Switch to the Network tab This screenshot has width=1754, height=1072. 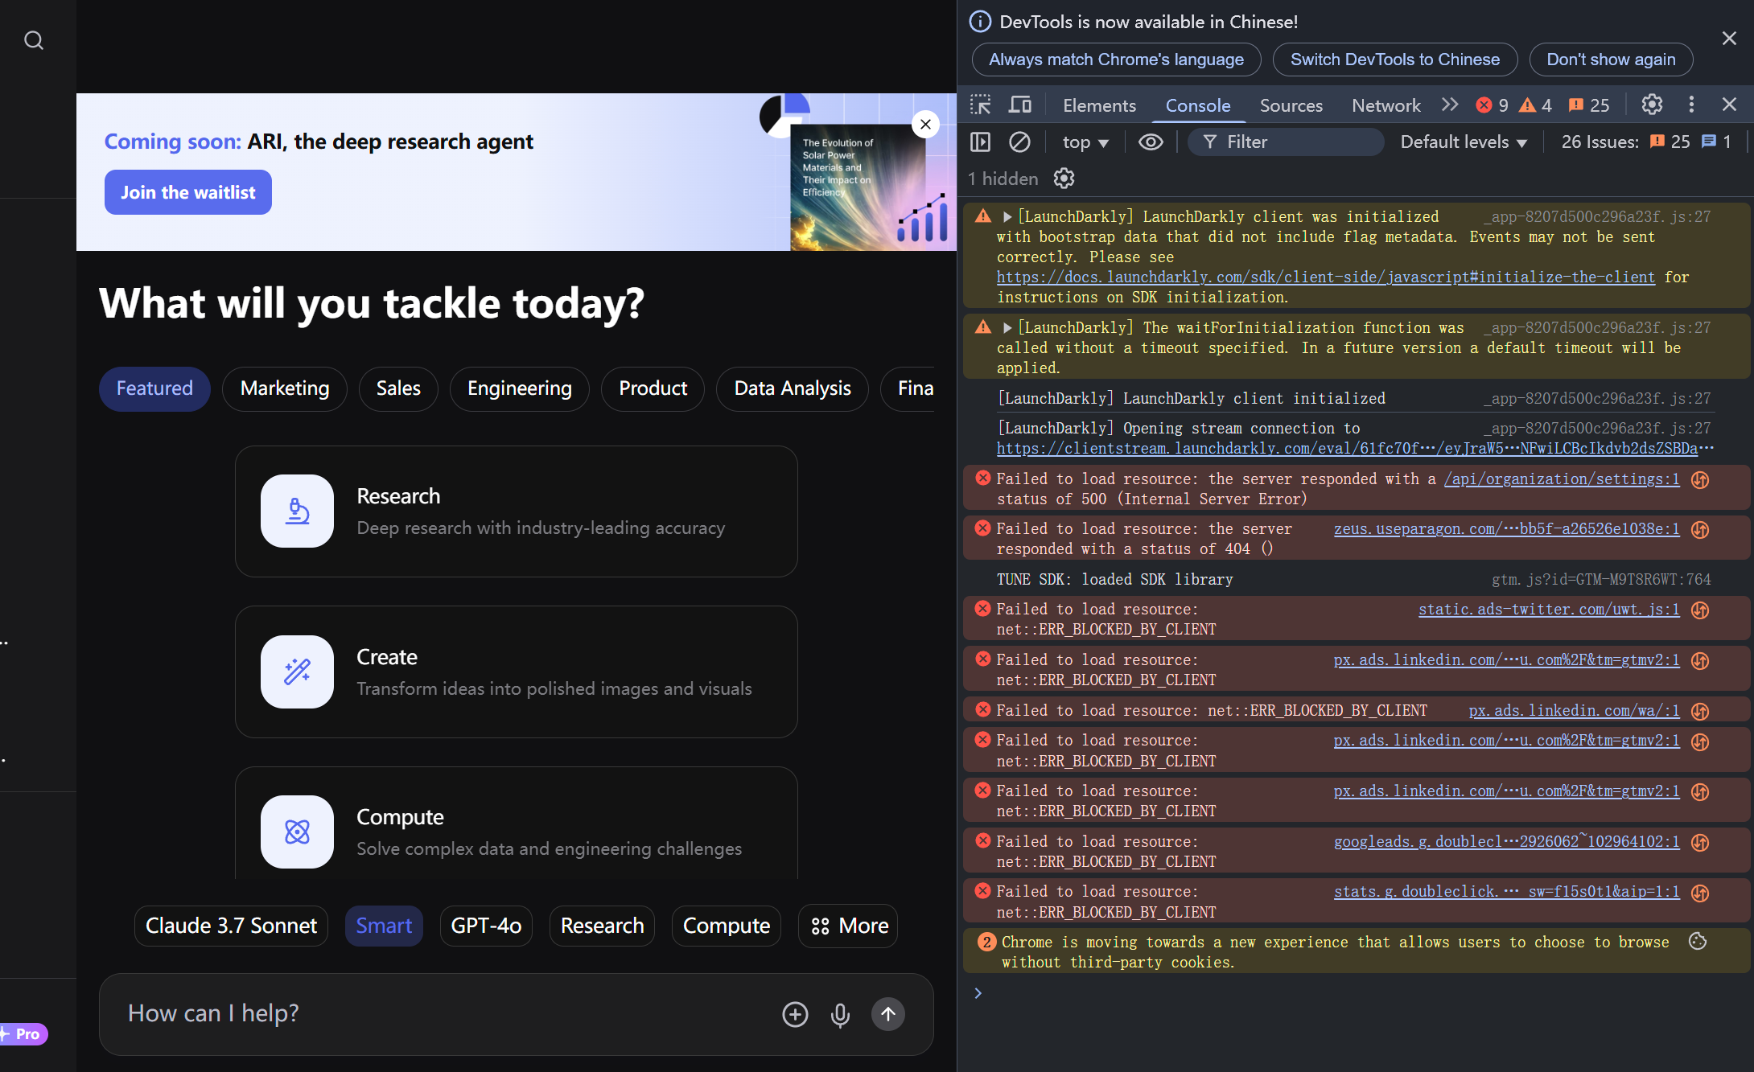tap(1385, 105)
